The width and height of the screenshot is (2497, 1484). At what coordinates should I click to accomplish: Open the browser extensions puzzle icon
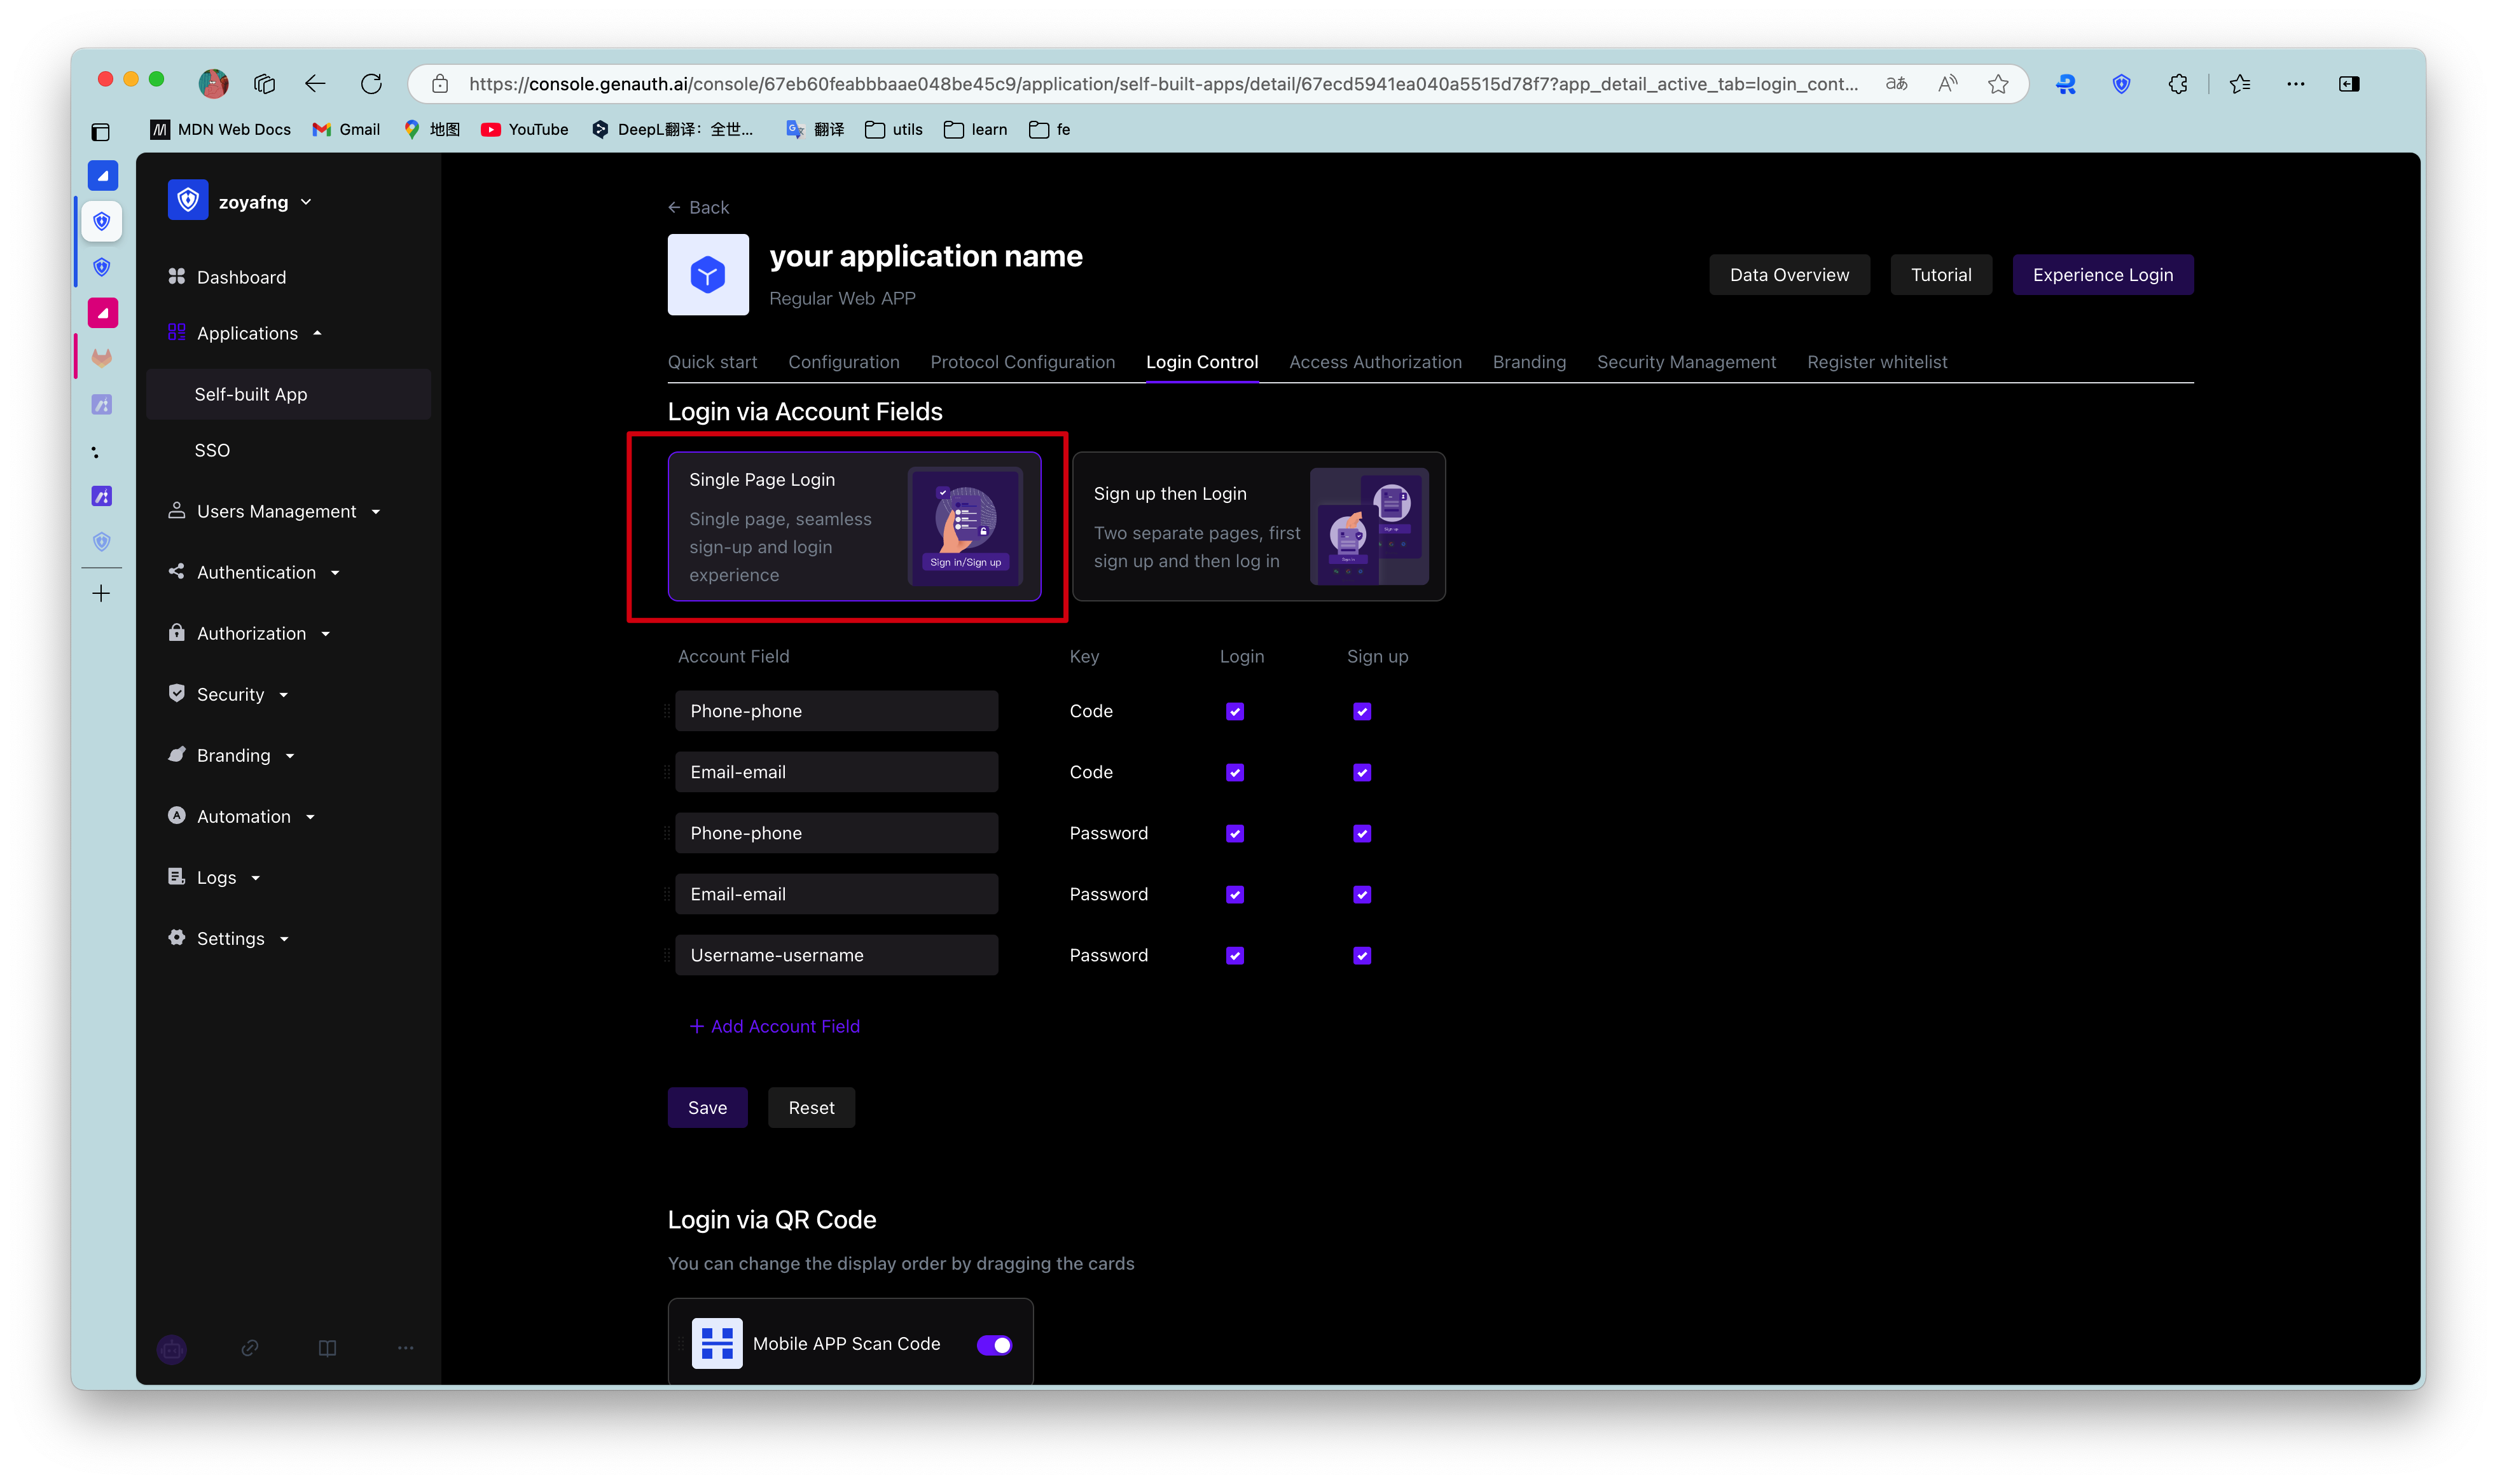pyautogui.click(x=2177, y=84)
